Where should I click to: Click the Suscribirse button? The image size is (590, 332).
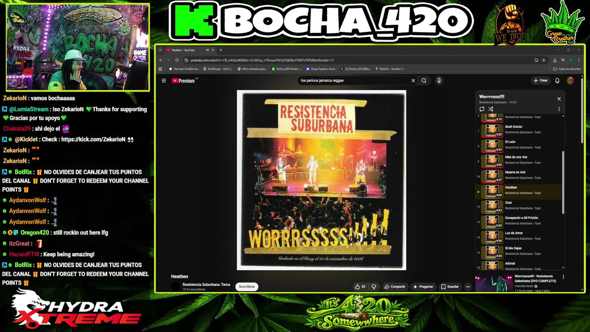[x=247, y=287]
